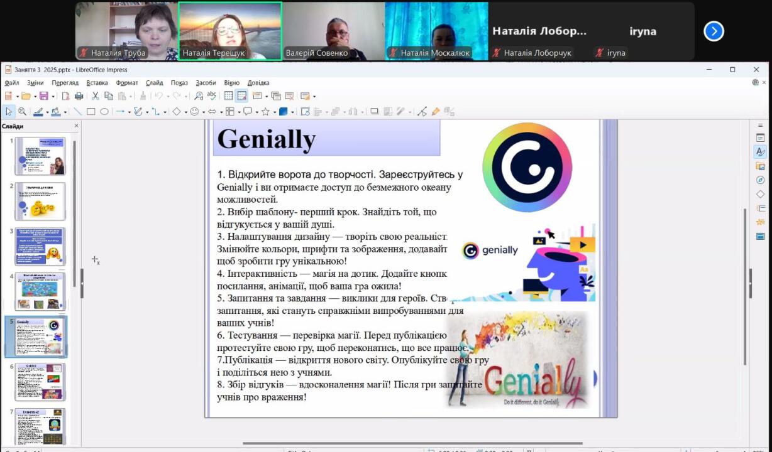This screenshot has width=772, height=452.
Task: Click the line color pencil swatch
Action: [38, 112]
